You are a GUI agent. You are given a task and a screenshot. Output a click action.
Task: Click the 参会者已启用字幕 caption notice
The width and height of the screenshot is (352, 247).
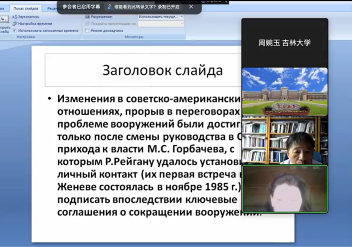[x=81, y=7]
